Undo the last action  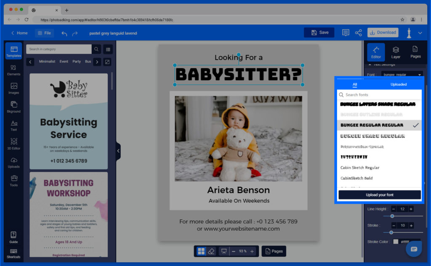point(64,34)
